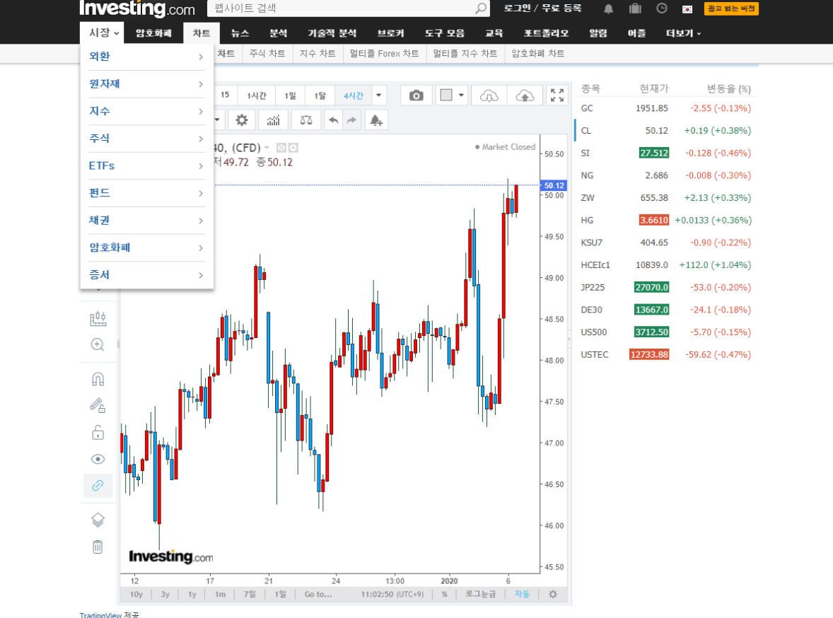Select the 4시간 interval button

[354, 95]
